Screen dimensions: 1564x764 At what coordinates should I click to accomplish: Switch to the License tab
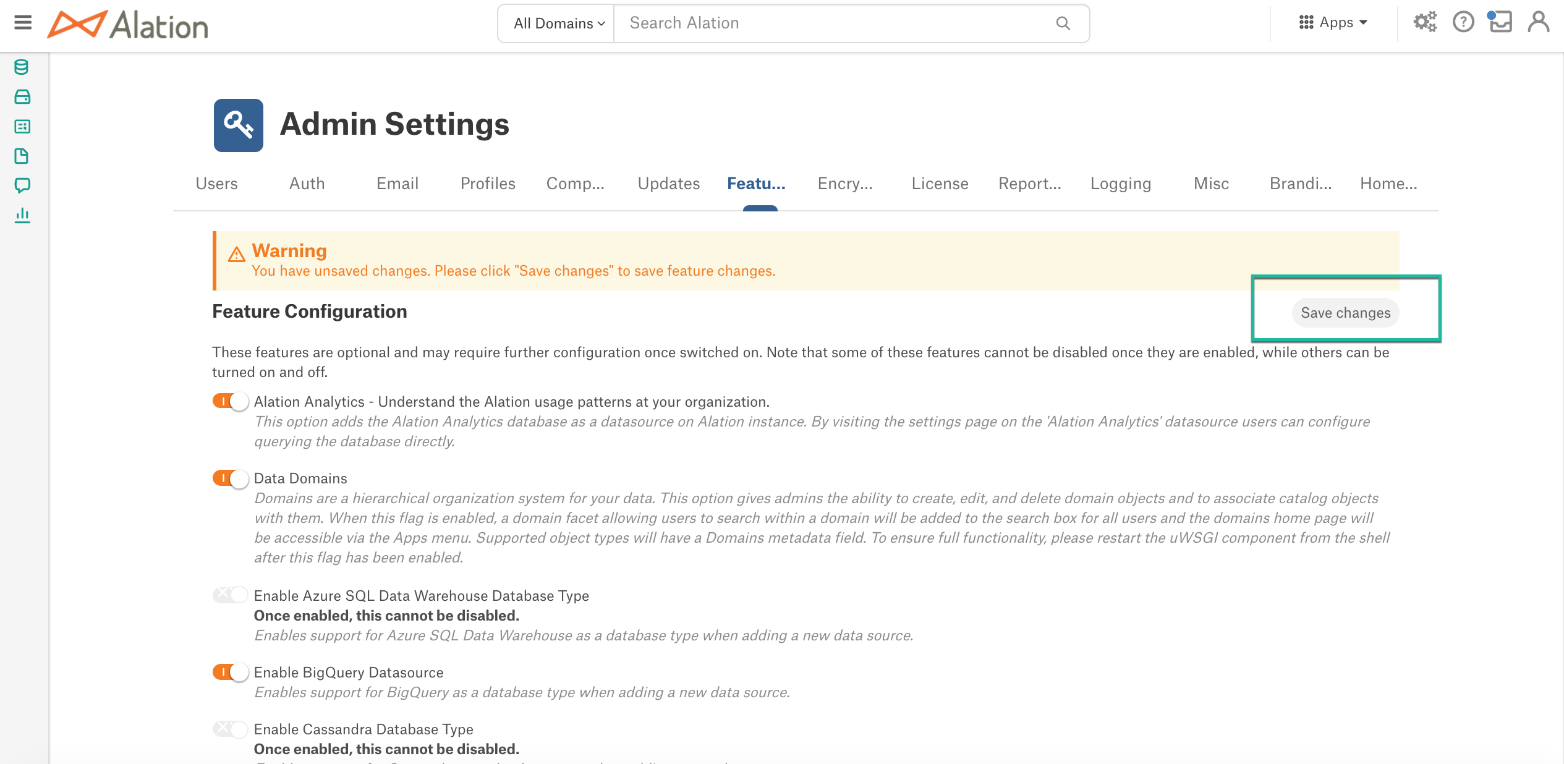point(940,184)
